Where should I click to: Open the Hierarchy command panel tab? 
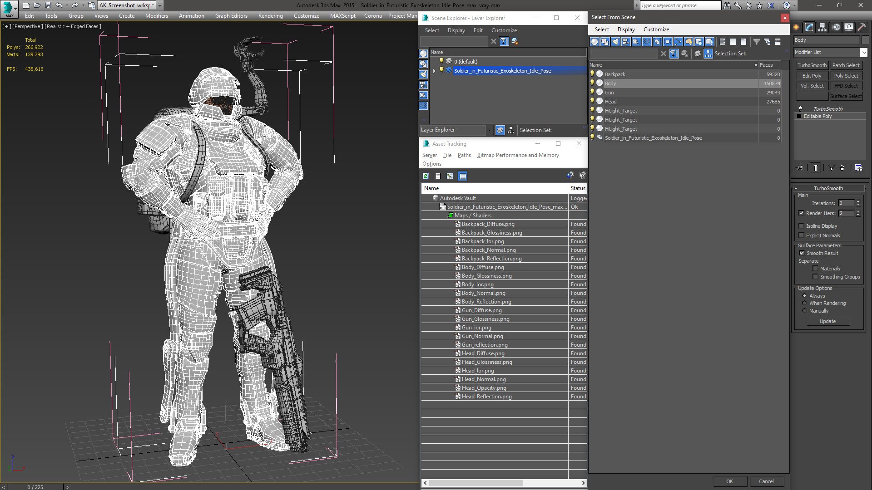click(822, 27)
